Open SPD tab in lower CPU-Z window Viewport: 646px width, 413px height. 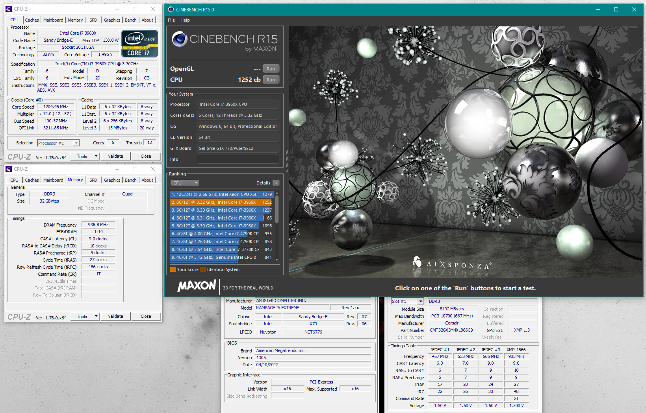click(93, 180)
